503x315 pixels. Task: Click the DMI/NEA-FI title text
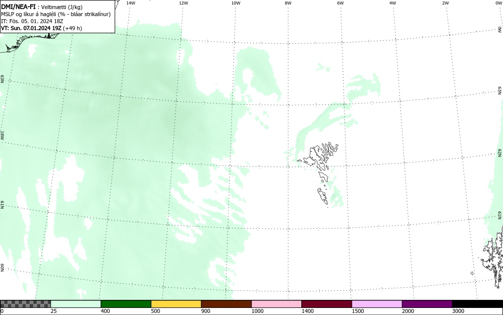pos(18,7)
